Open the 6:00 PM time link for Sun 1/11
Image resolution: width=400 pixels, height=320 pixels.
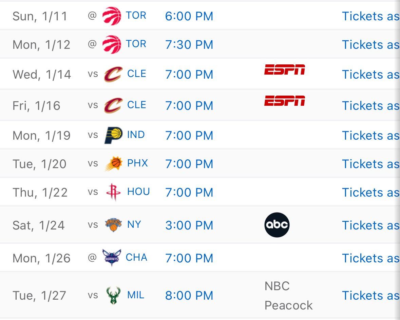pyautogui.click(x=189, y=16)
